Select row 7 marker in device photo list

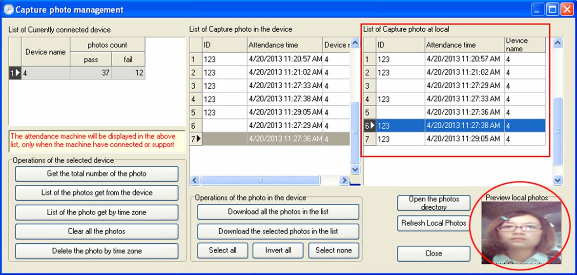196,139
